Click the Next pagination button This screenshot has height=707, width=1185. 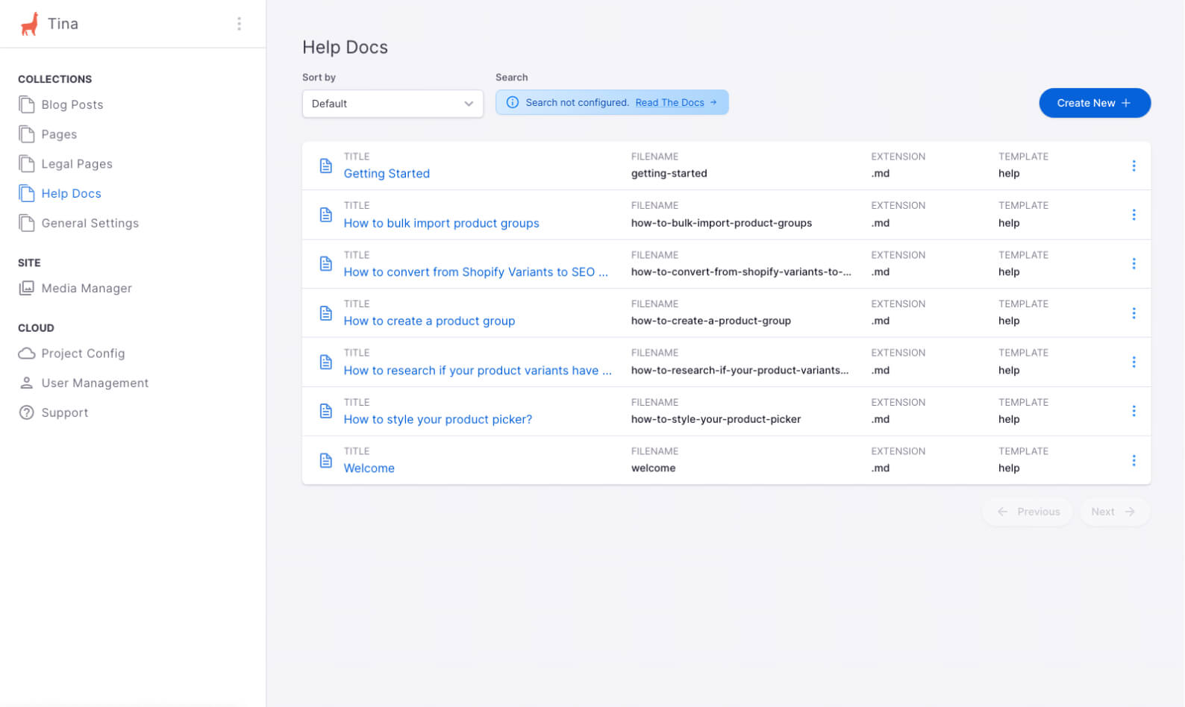tap(1113, 512)
